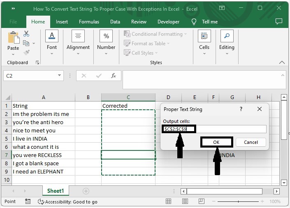The width and height of the screenshot is (290, 208).
Task: Click the Paste clipboard icon
Action: click(13, 38)
